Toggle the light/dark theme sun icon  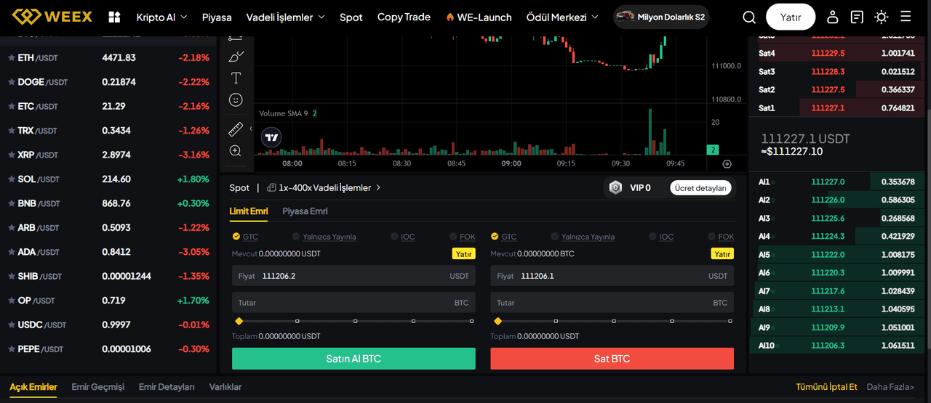pos(882,17)
